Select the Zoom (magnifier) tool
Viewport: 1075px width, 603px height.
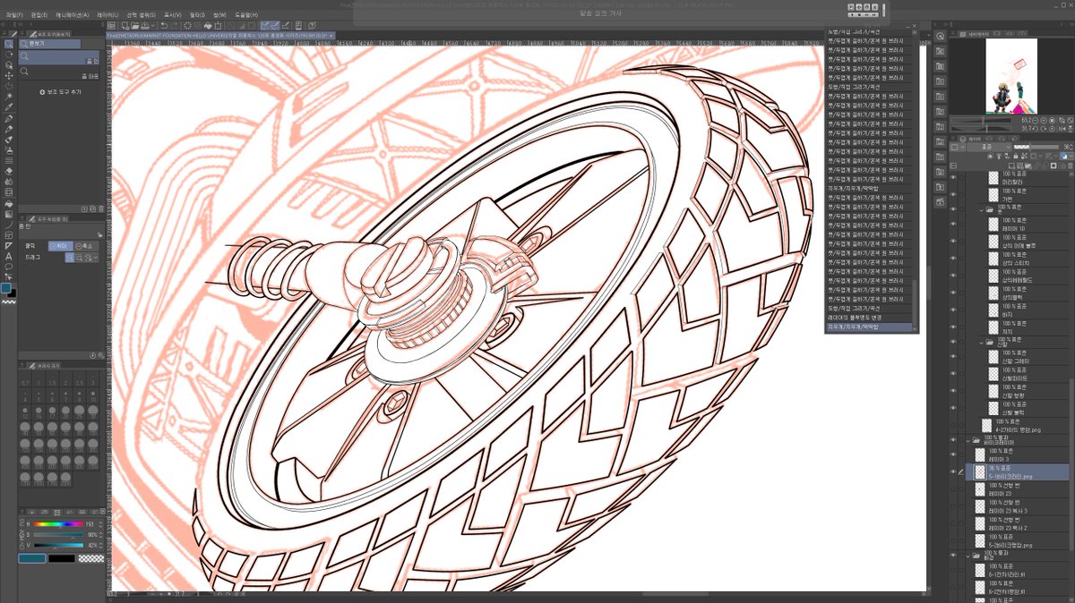[x=8, y=44]
